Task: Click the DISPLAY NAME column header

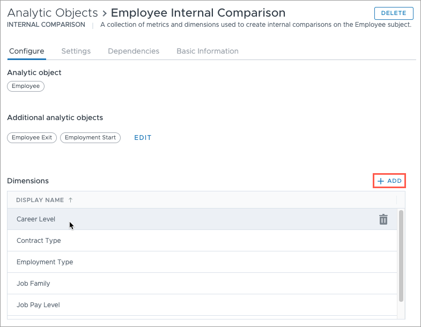Action: click(x=40, y=200)
